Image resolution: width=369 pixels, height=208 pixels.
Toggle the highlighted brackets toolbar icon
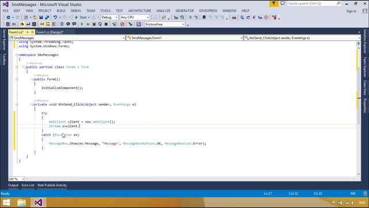pos(42,24)
